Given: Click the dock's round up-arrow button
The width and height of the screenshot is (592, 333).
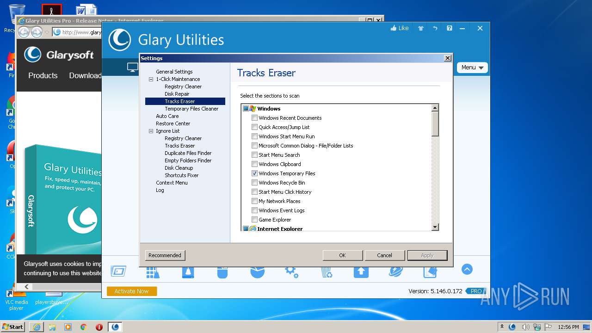Looking at the screenshot, I should (x=467, y=269).
